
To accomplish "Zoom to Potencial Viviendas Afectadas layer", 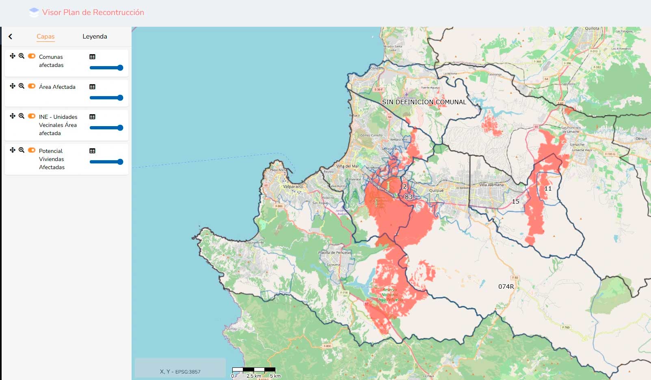I will (22, 150).
